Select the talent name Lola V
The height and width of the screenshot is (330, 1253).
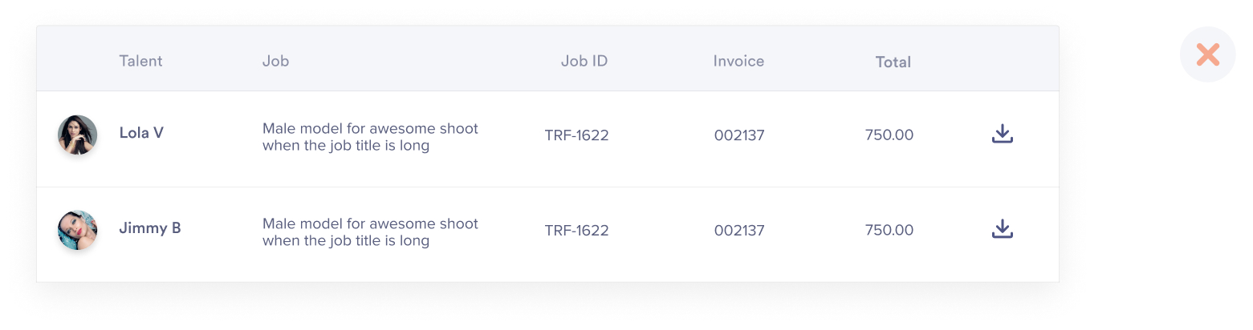(141, 133)
